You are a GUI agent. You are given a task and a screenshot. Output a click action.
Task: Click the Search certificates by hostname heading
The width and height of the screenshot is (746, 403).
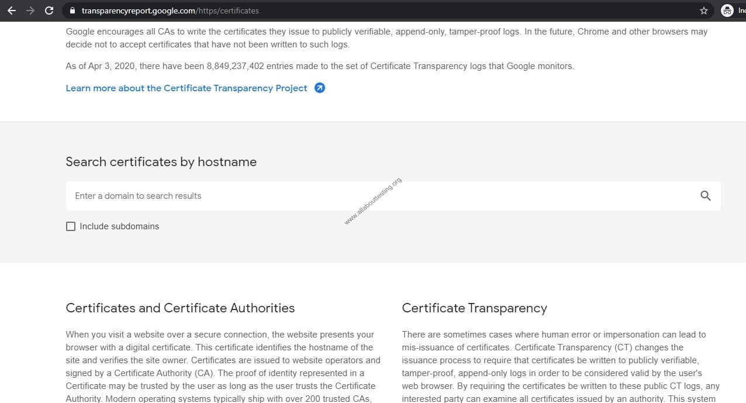(161, 161)
